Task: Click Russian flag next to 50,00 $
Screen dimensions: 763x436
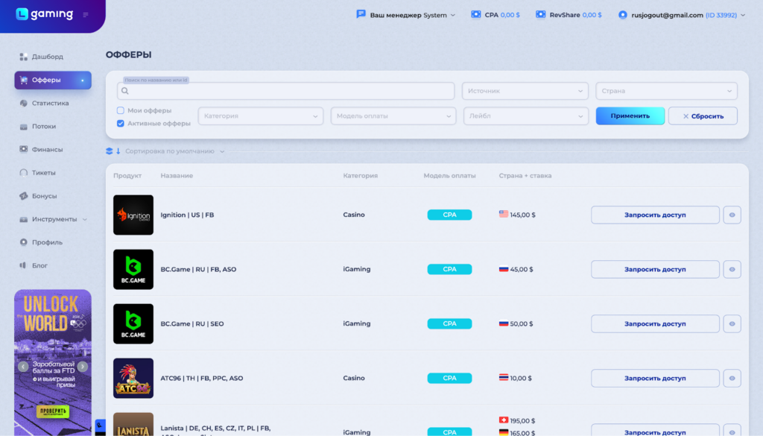Action: [504, 323]
